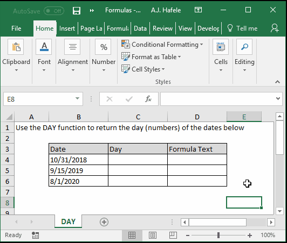The height and width of the screenshot is (243, 287).
Task: Click the Save disk icon
Action: 77,11
